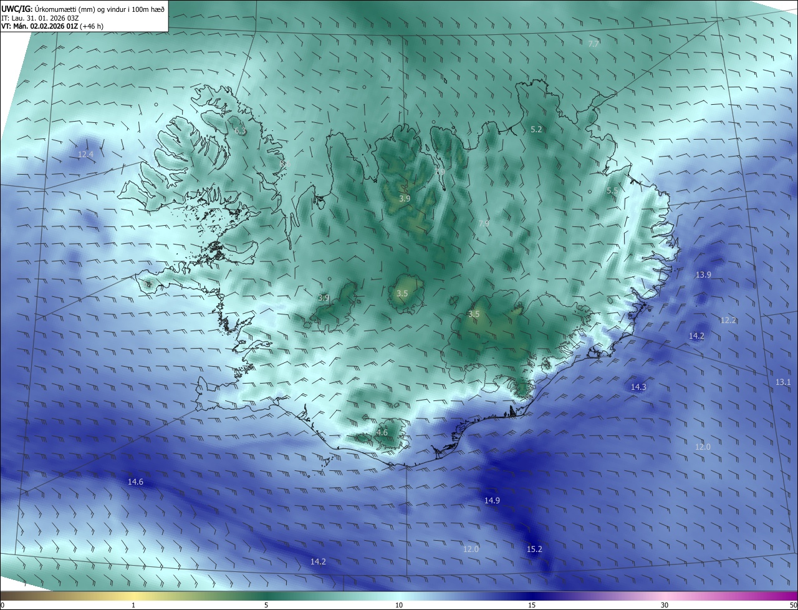Click the '5' label on the color scale
Viewport: 798px width, 610px height.
(266, 605)
